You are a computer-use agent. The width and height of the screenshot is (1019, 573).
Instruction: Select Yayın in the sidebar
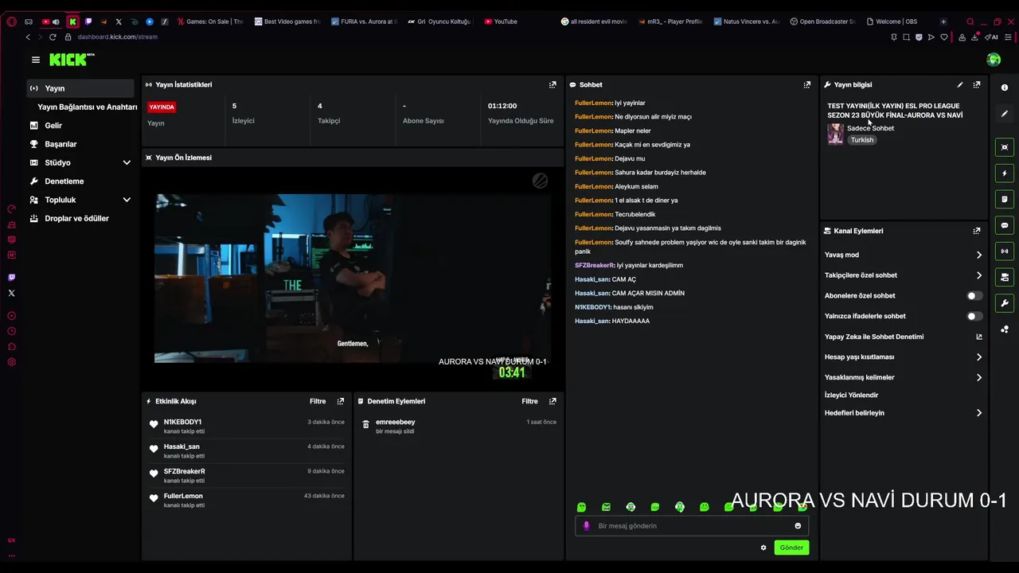point(80,88)
